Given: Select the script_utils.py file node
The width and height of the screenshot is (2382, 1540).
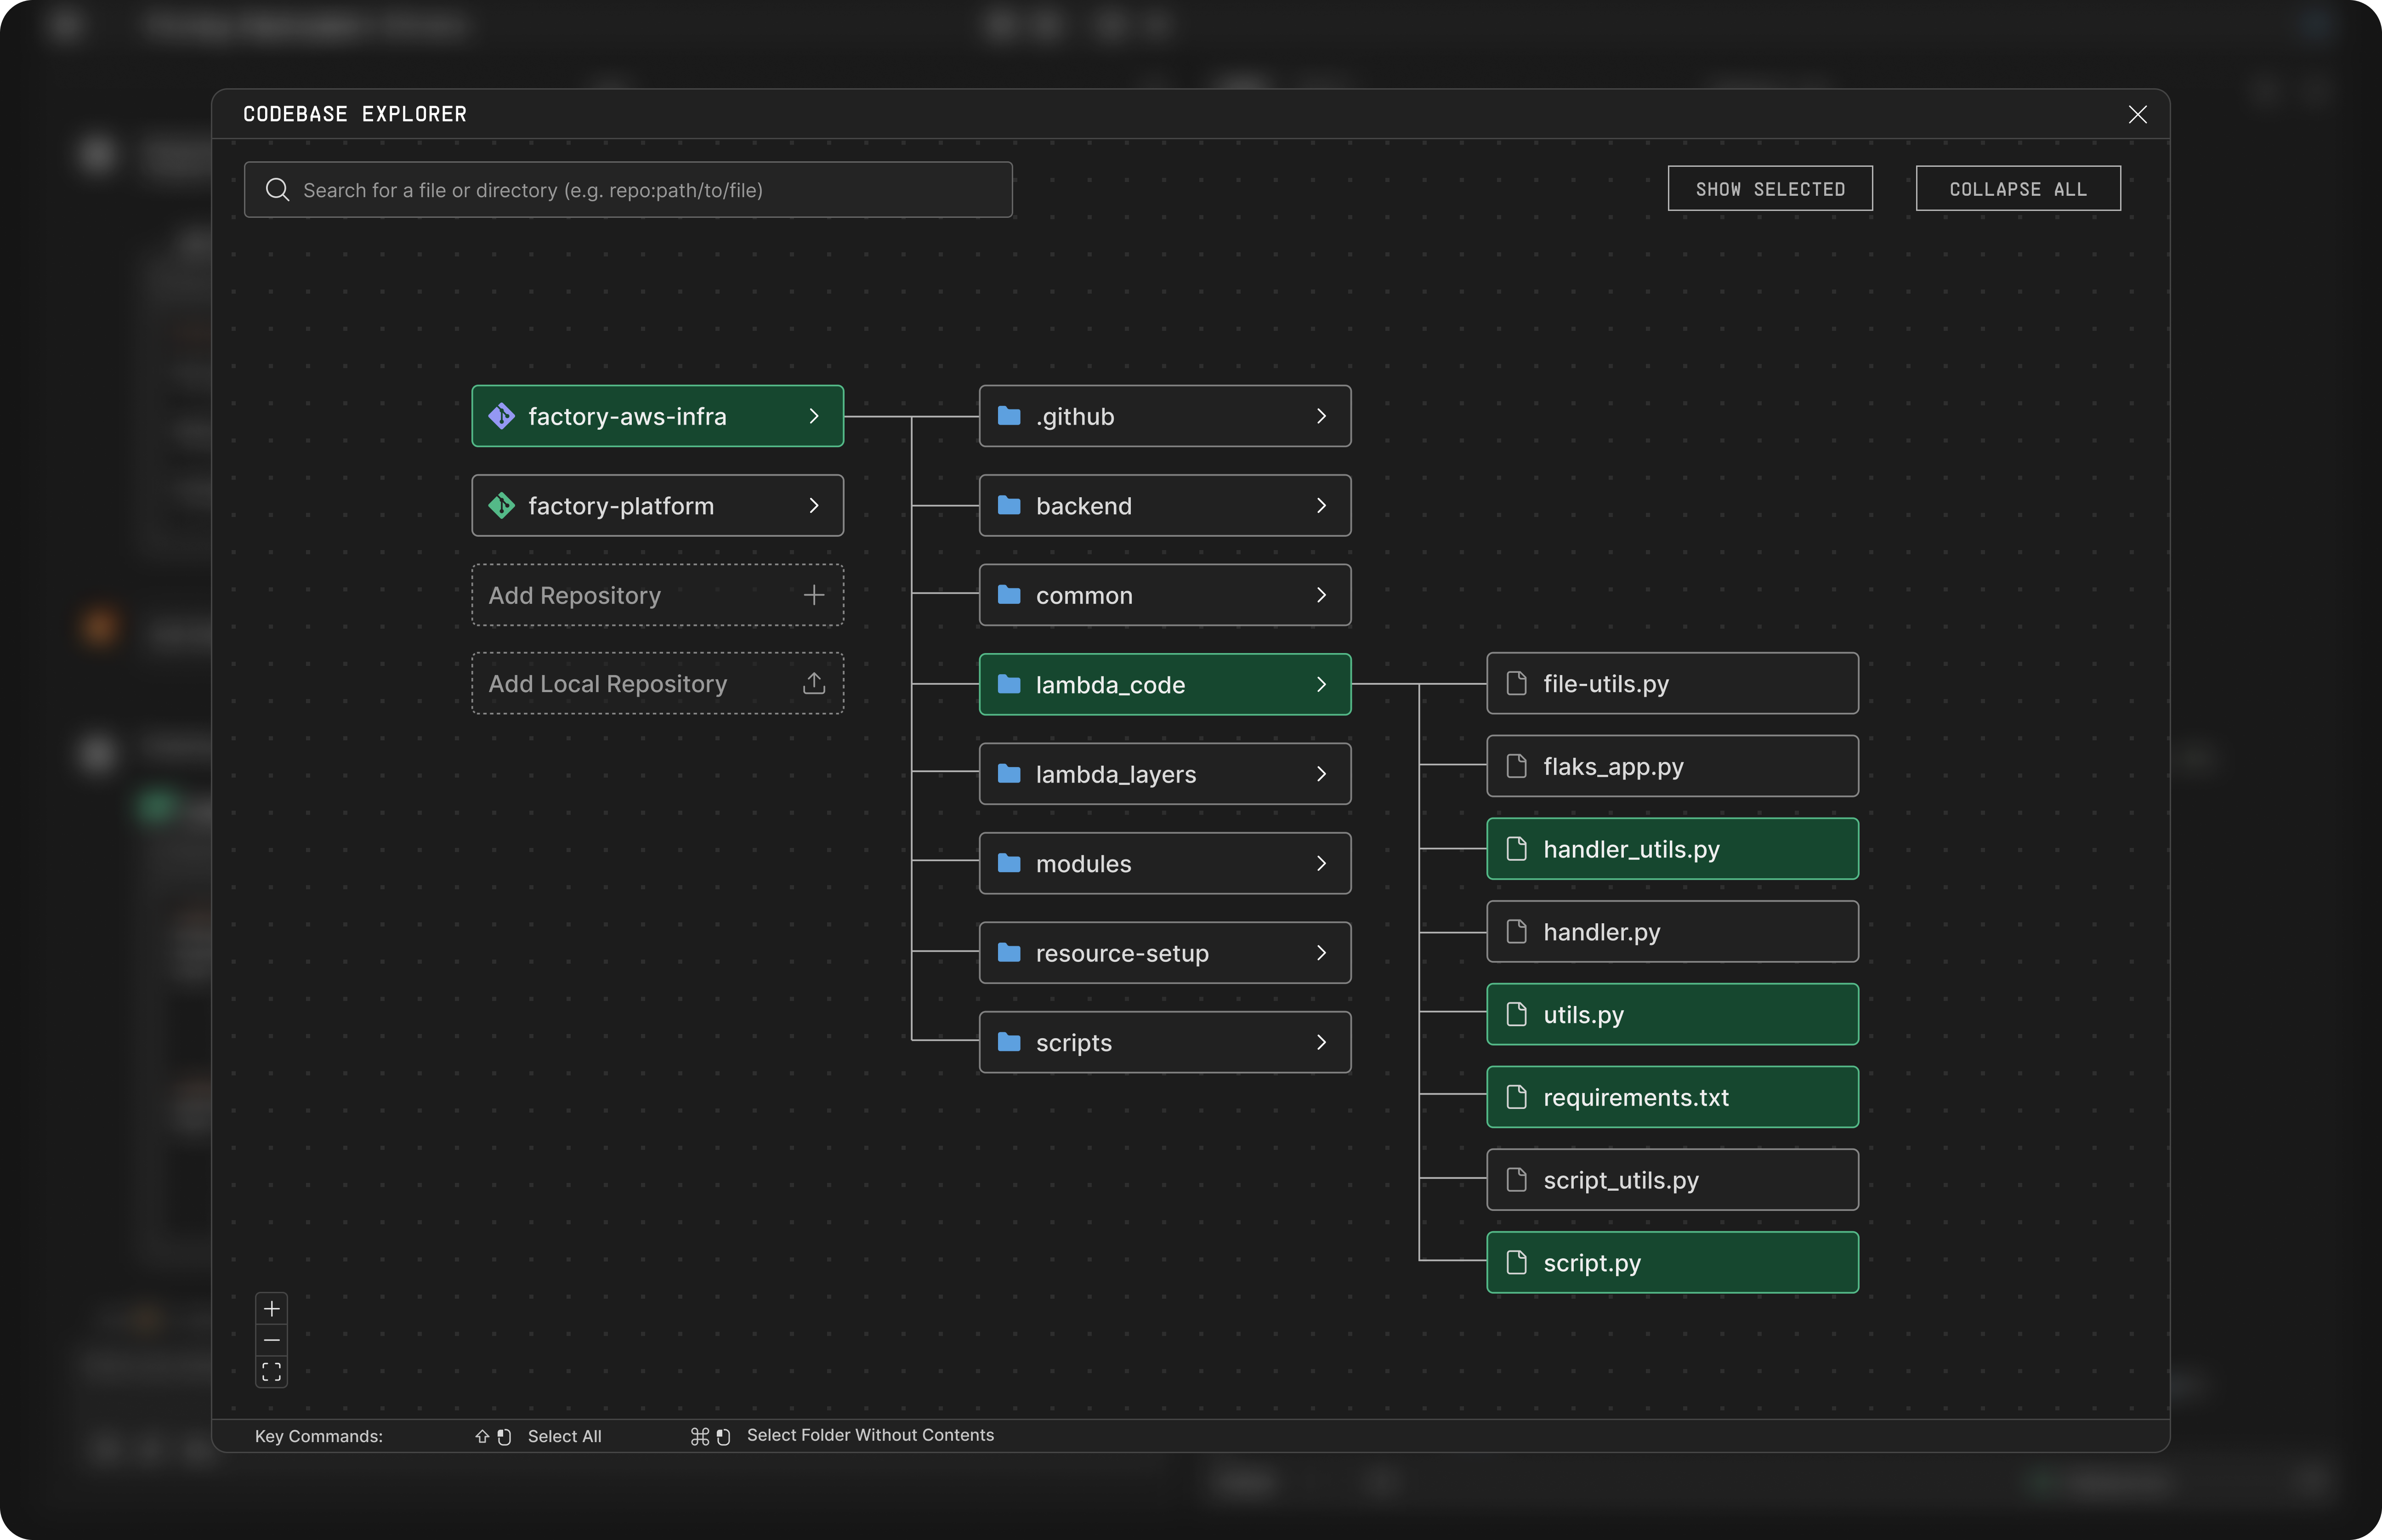Looking at the screenshot, I should click(x=1671, y=1180).
